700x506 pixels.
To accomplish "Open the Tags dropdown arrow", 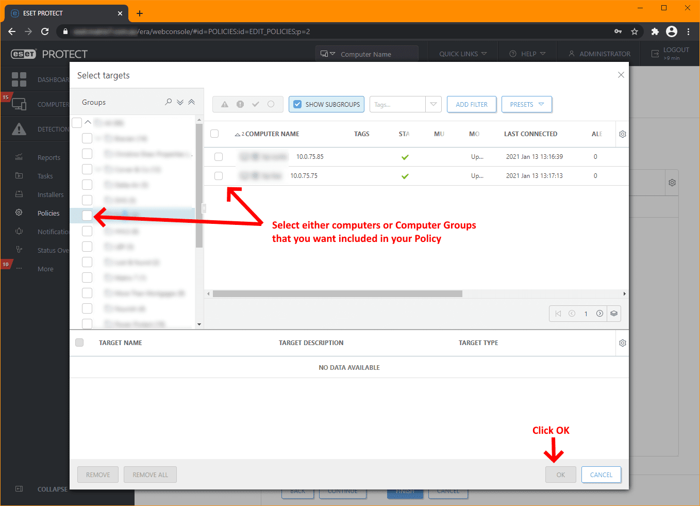I will point(434,104).
